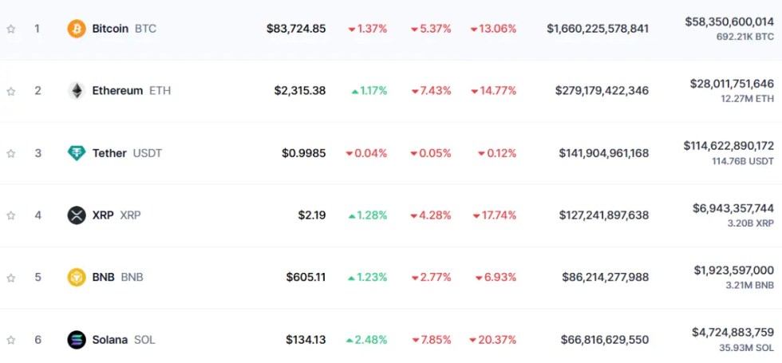Click Ethereum's 12.27M ETH volume figure

(x=747, y=99)
